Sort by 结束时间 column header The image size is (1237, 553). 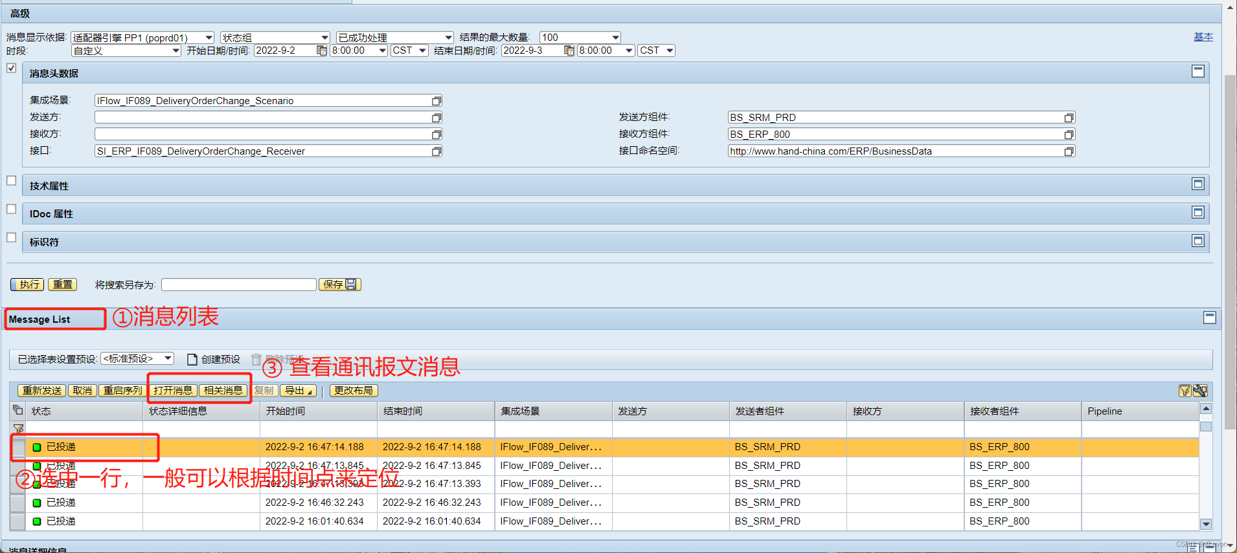[x=436, y=411]
